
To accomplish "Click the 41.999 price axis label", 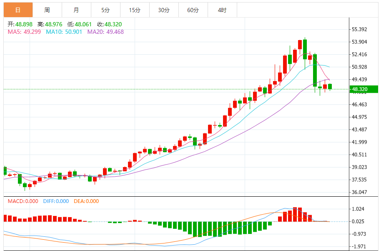I will (x=359, y=142).
